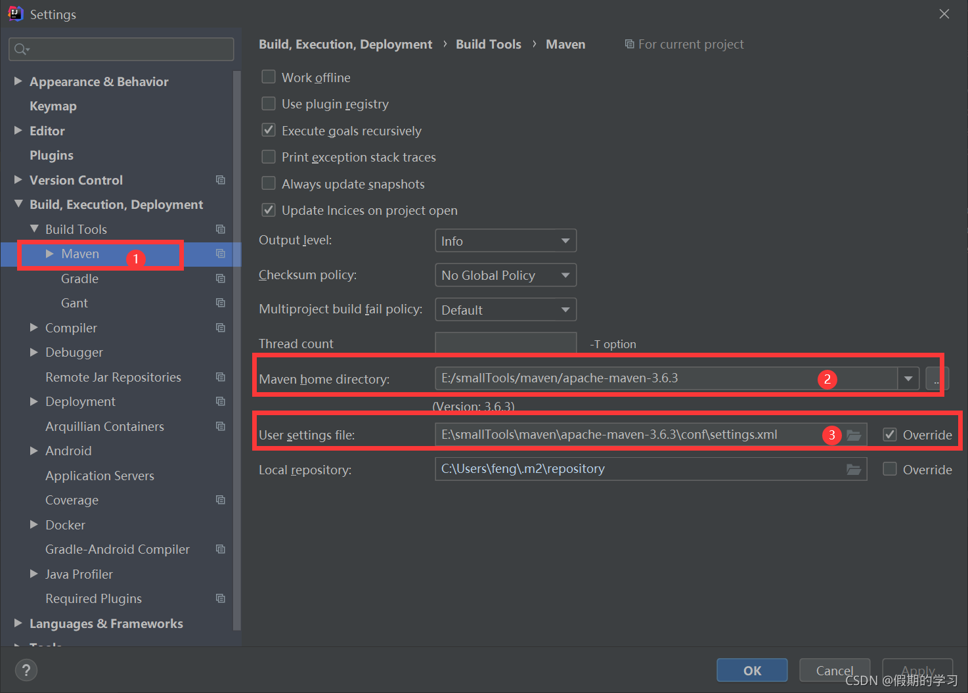Open the Plugins settings page
968x693 pixels.
point(51,156)
